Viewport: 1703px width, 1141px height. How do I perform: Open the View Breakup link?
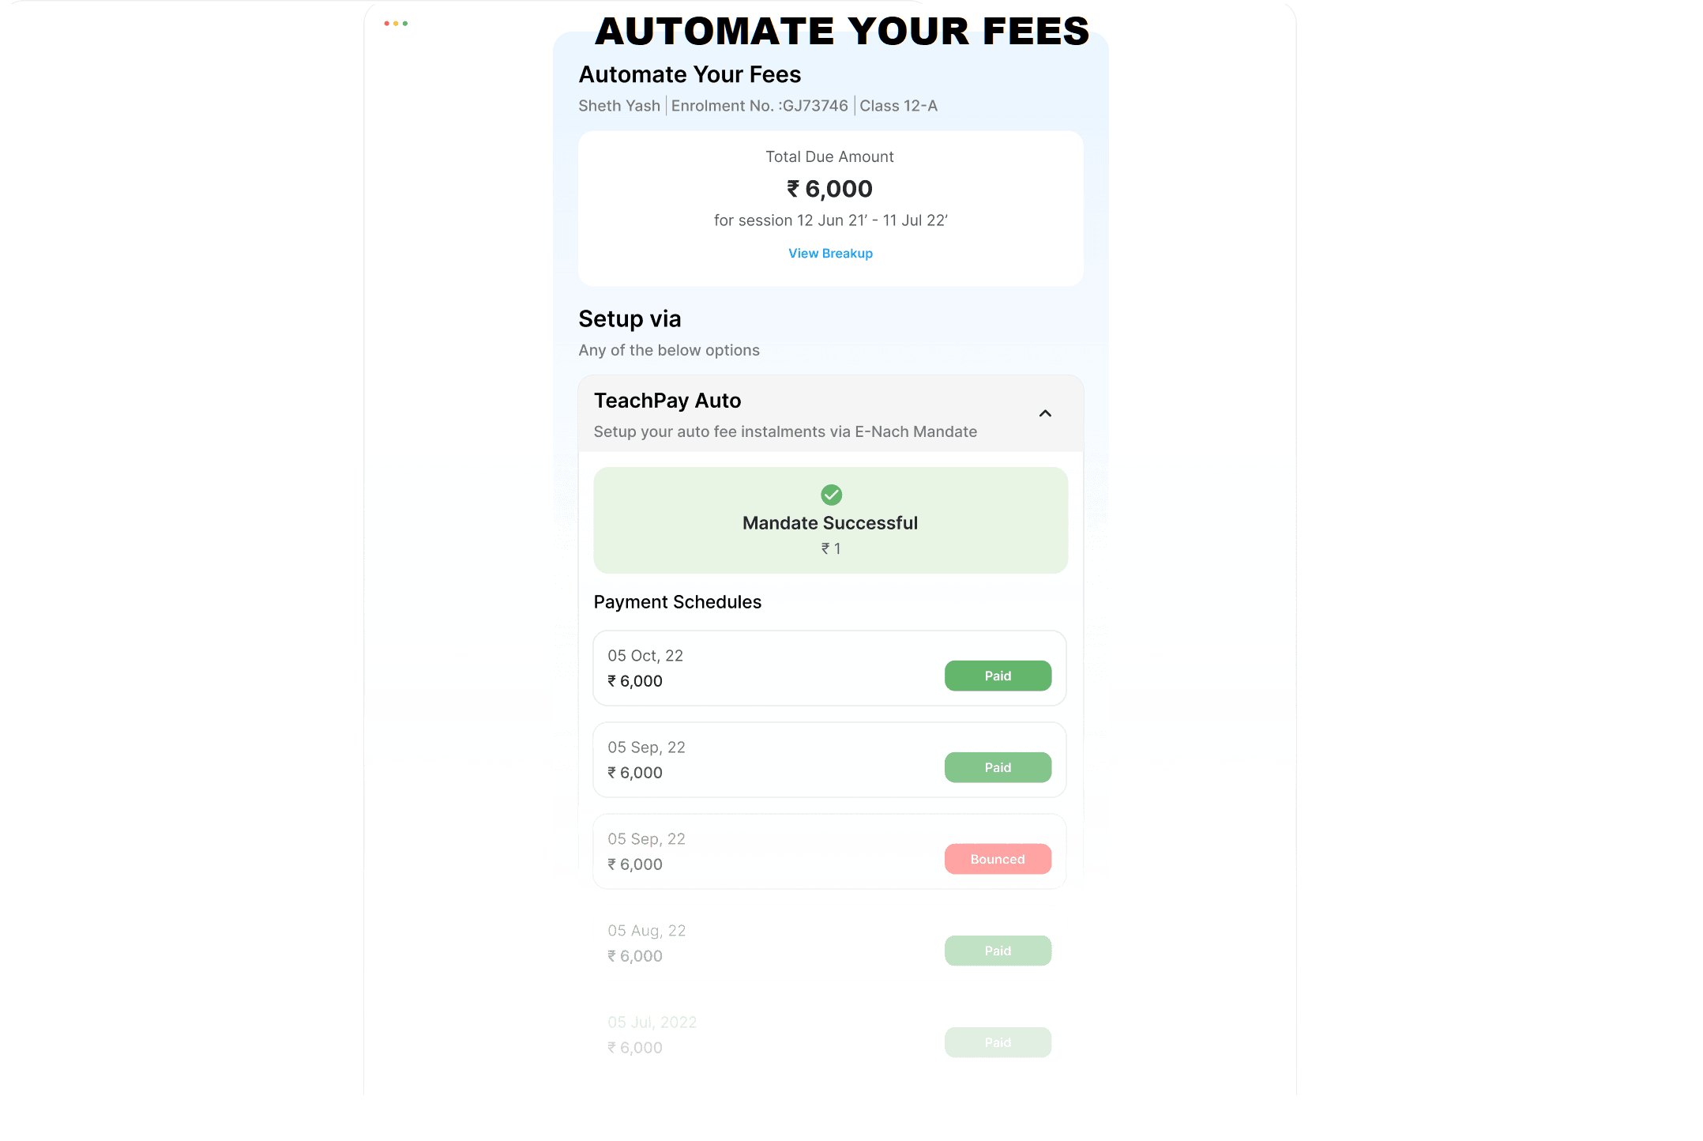[830, 254]
